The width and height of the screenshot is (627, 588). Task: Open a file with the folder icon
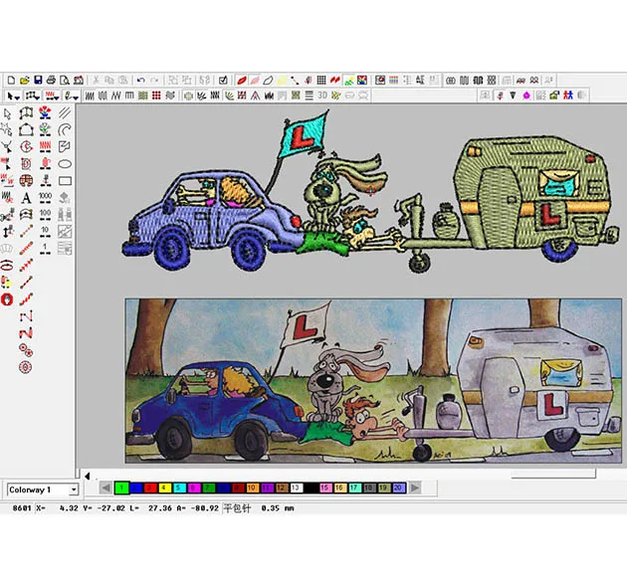(24, 80)
